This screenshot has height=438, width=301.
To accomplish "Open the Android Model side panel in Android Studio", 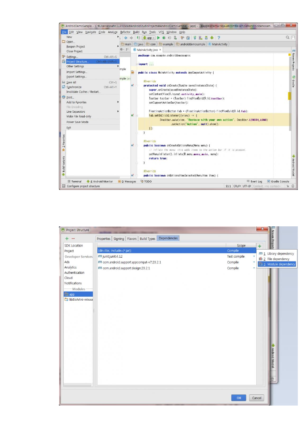I will (x=293, y=166).
